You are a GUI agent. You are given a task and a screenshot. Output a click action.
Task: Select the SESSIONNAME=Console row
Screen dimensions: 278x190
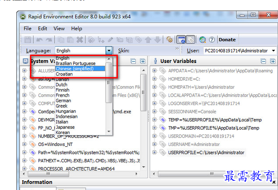[192, 112]
